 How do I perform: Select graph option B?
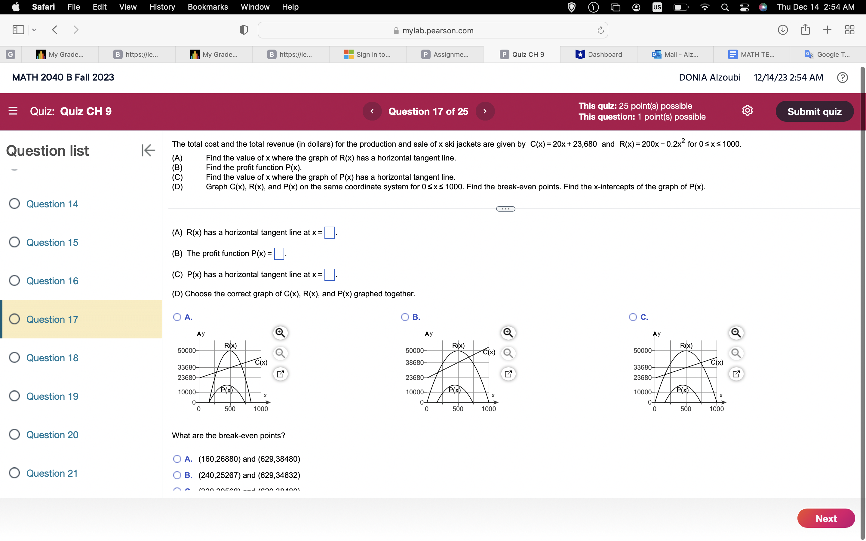pos(405,317)
